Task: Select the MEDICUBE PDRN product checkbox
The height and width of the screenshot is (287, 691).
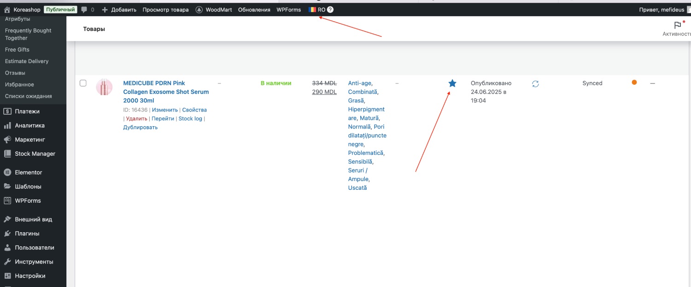Action: 83,83
